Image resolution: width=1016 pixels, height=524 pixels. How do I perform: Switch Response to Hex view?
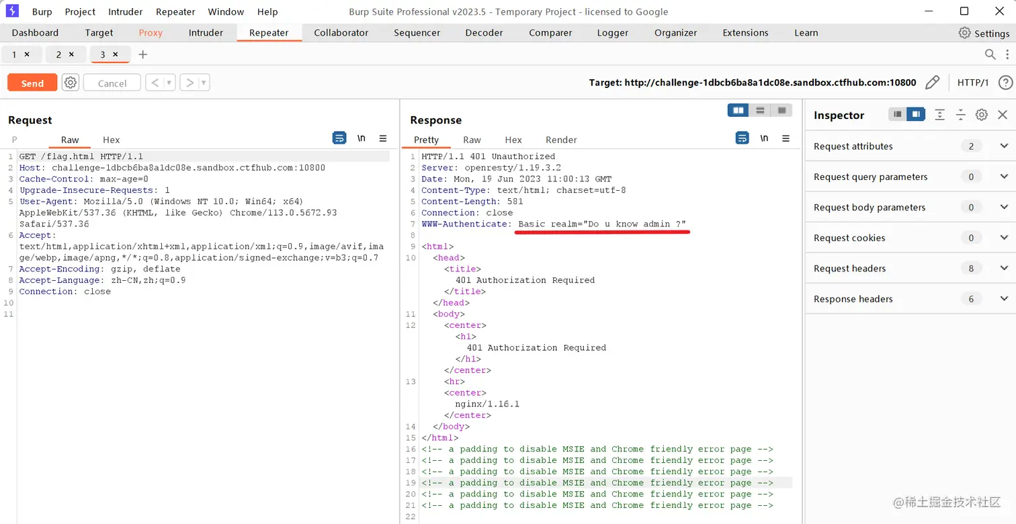click(513, 140)
